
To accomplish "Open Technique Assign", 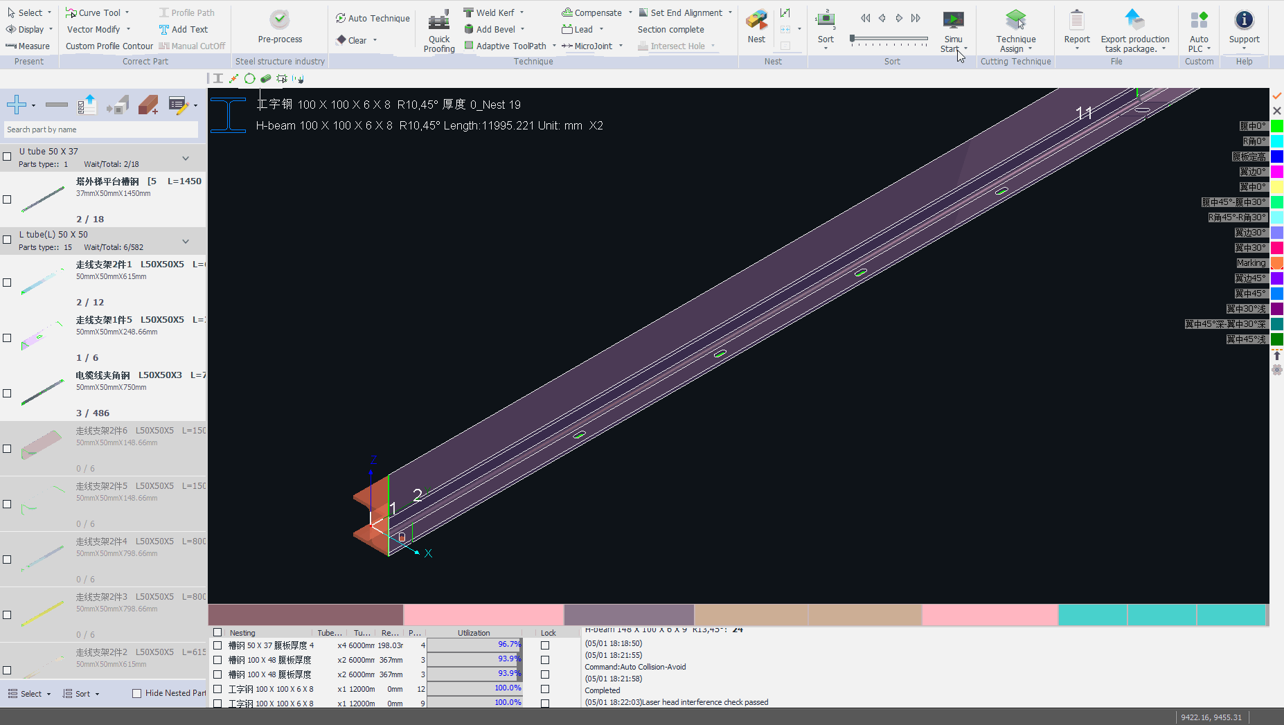I will [x=1016, y=31].
